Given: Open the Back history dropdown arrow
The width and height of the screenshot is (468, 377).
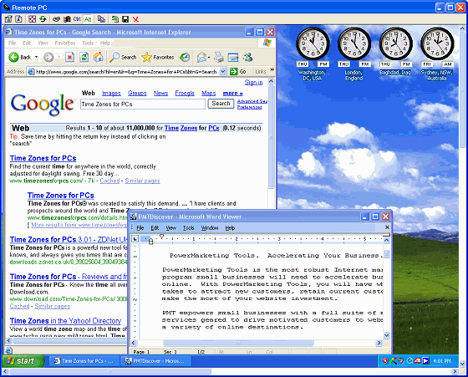Looking at the screenshot, I should pos(37,57).
